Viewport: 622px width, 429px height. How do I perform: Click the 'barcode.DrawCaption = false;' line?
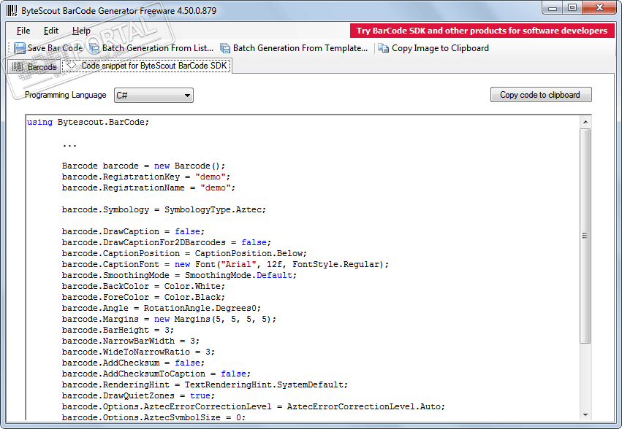(x=133, y=231)
